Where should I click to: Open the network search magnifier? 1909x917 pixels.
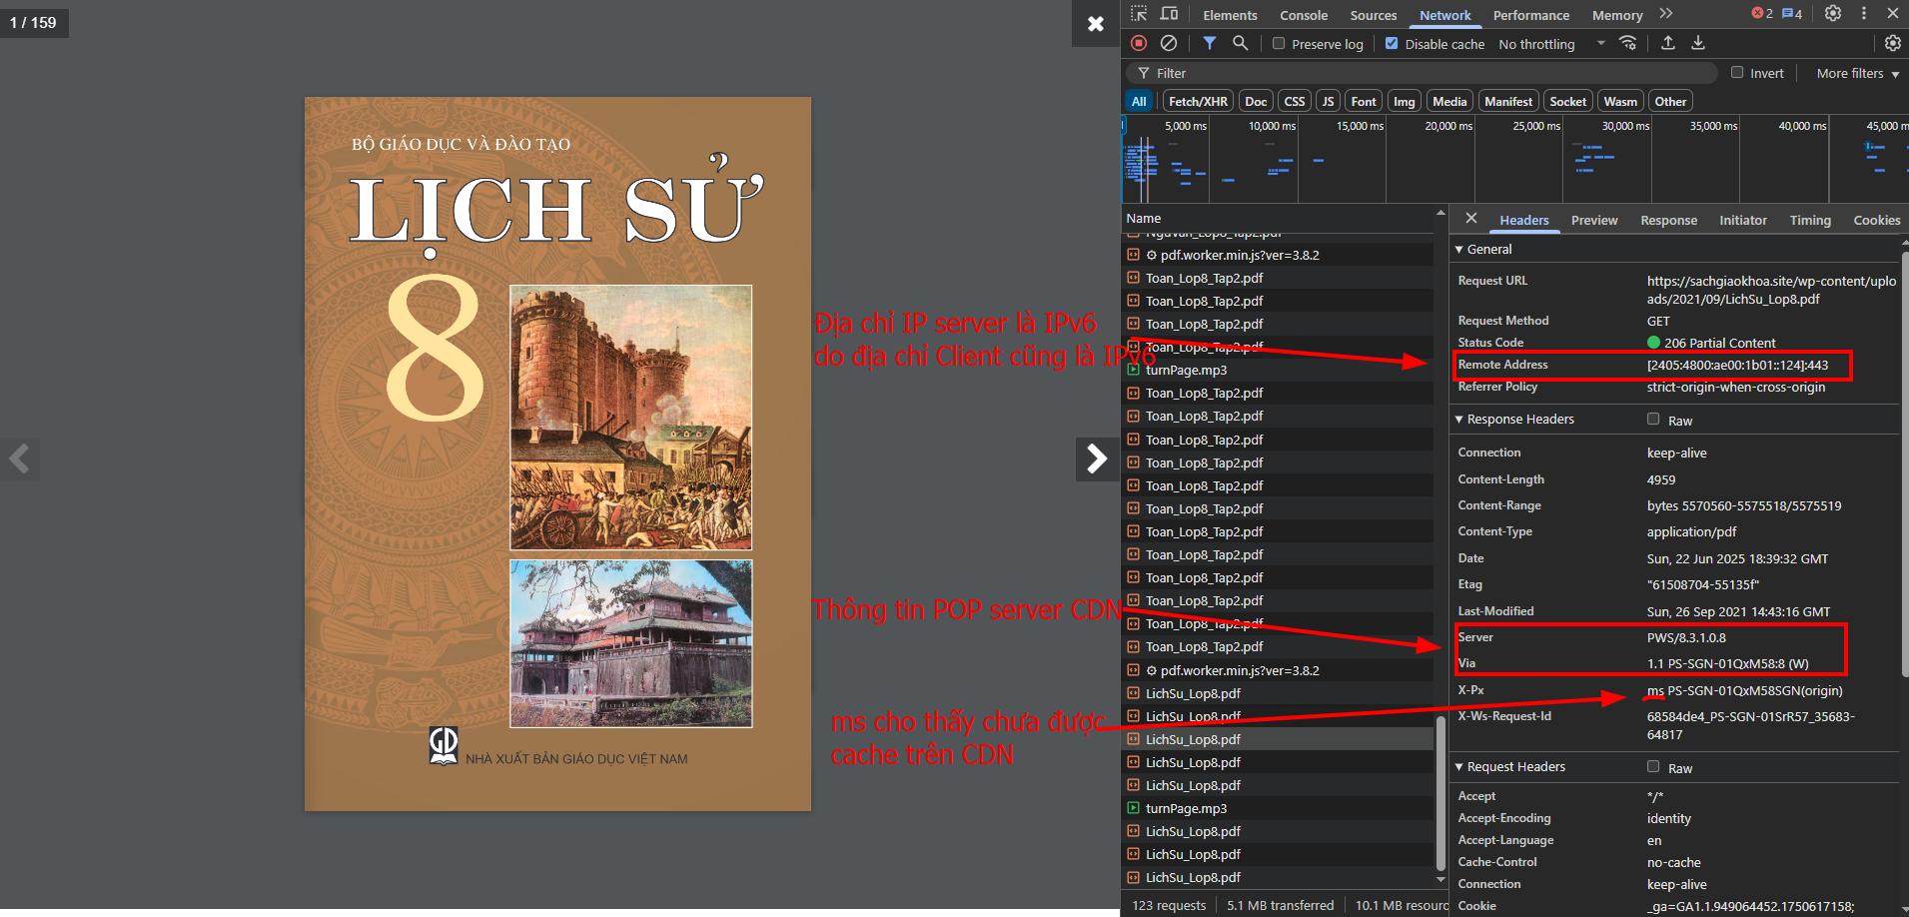click(x=1240, y=43)
